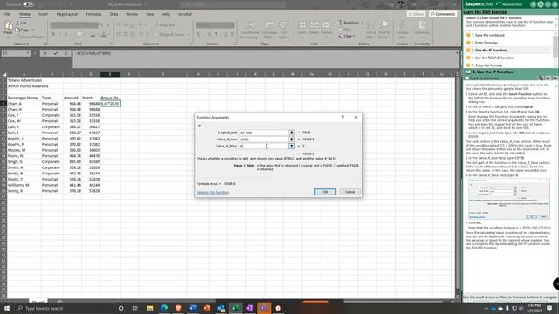This screenshot has width=559, height=314.
Task: Click the Value_if_true input field
Action: point(263,140)
